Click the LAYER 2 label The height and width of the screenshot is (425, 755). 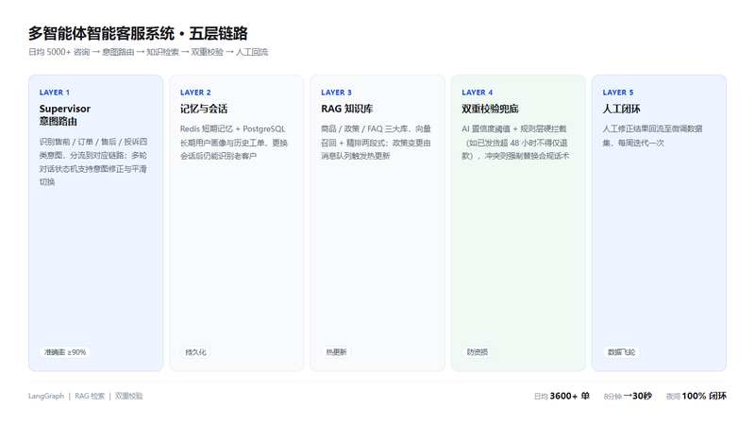pyautogui.click(x=195, y=93)
